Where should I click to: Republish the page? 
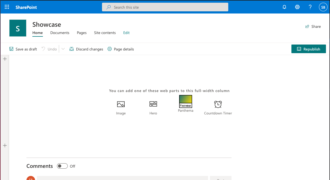pyautogui.click(x=308, y=49)
